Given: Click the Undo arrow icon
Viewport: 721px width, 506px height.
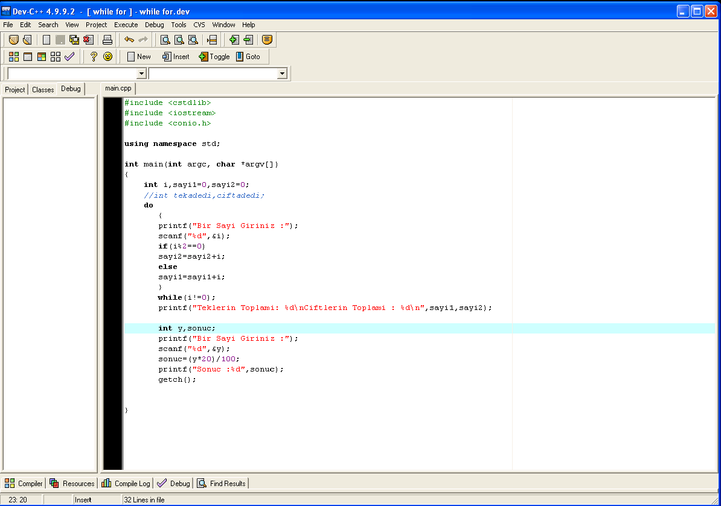Looking at the screenshot, I should click(129, 40).
